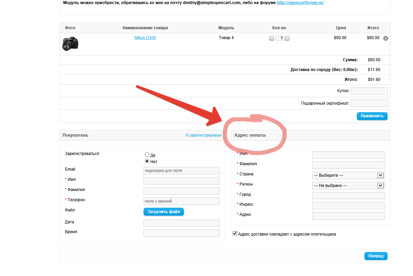
Task: Select the Нет registration radio button
Action: [x=147, y=161]
